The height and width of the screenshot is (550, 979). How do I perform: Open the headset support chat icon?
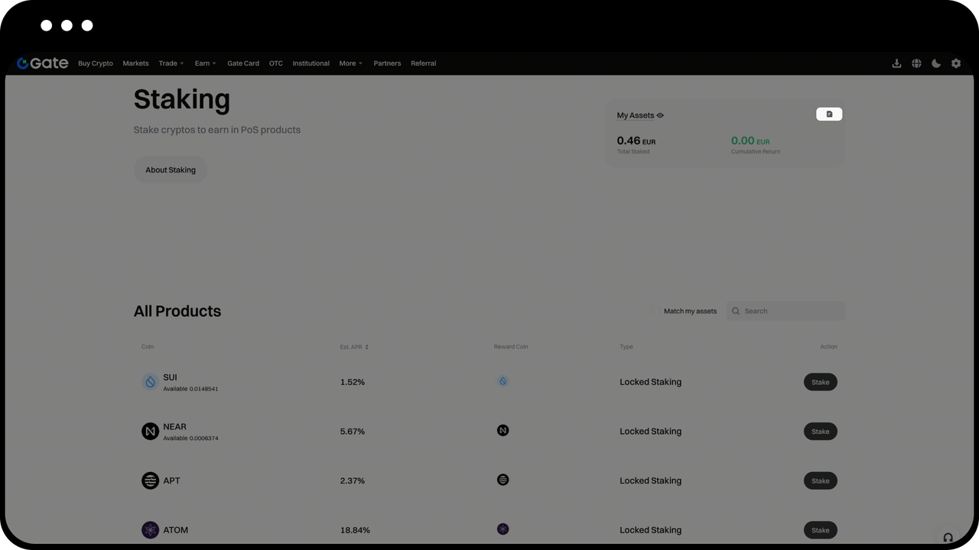[x=948, y=537]
